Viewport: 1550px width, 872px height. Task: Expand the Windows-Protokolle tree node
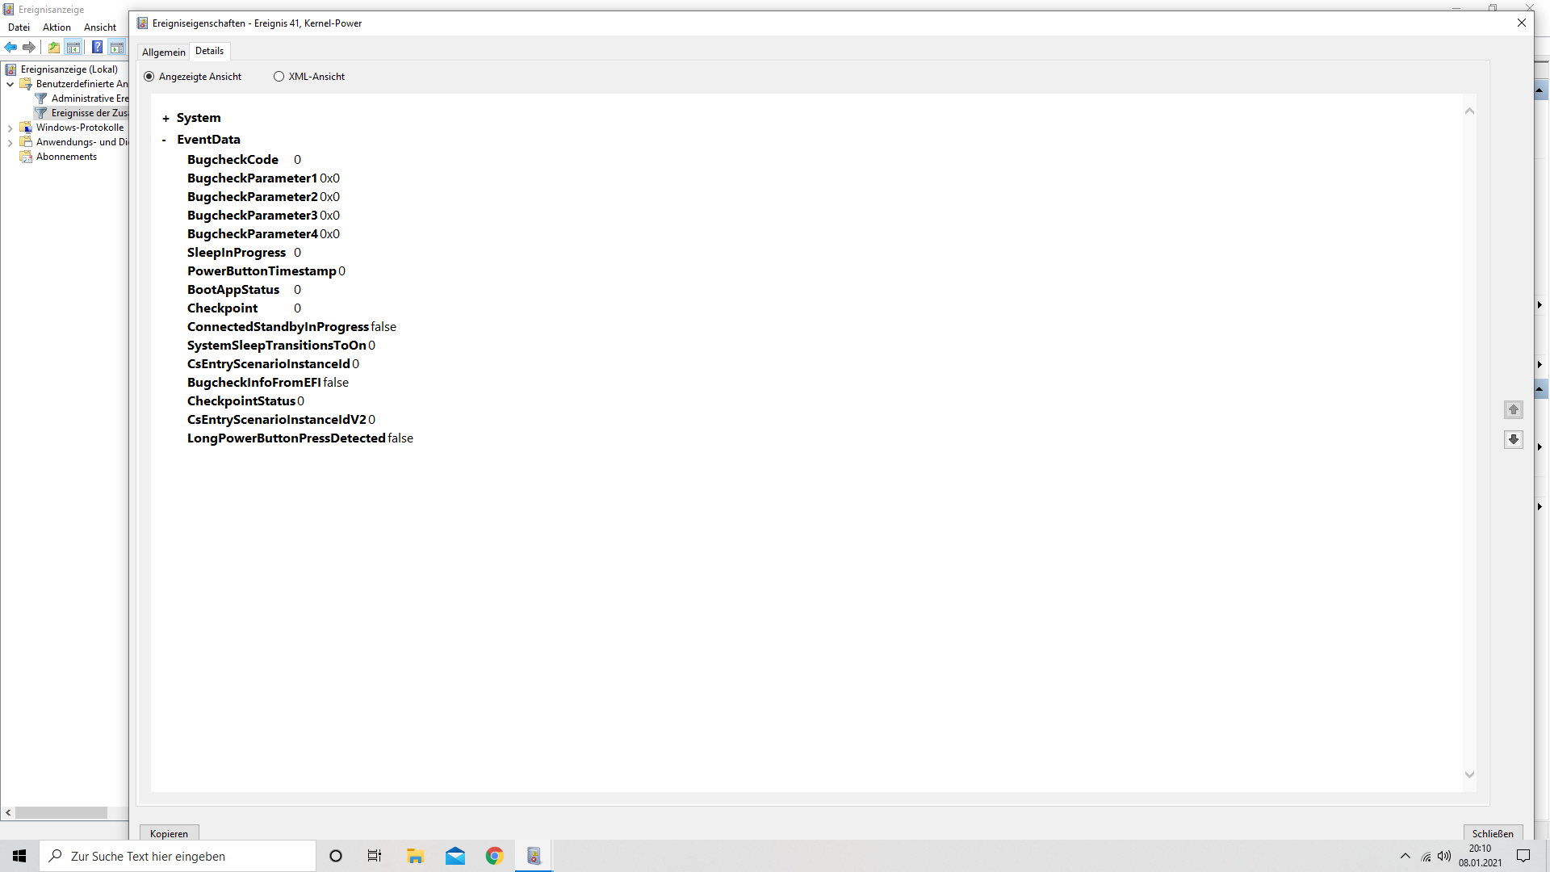click(x=10, y=128)
